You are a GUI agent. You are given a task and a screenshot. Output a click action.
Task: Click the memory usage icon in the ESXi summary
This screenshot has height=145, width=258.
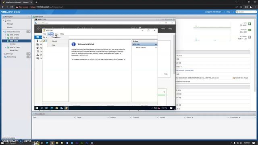pyautogui.click(x=250, y=30)
